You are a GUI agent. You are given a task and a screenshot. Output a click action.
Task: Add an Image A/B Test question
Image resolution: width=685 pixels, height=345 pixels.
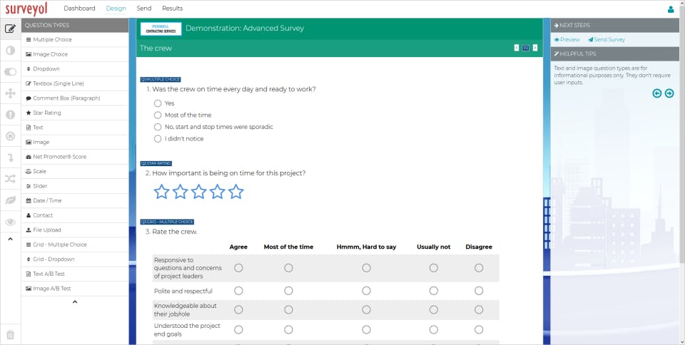75,288
